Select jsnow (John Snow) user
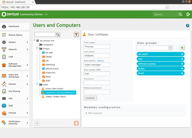The height and width of the screenshot is (138, 192). [x=54, y=89]
